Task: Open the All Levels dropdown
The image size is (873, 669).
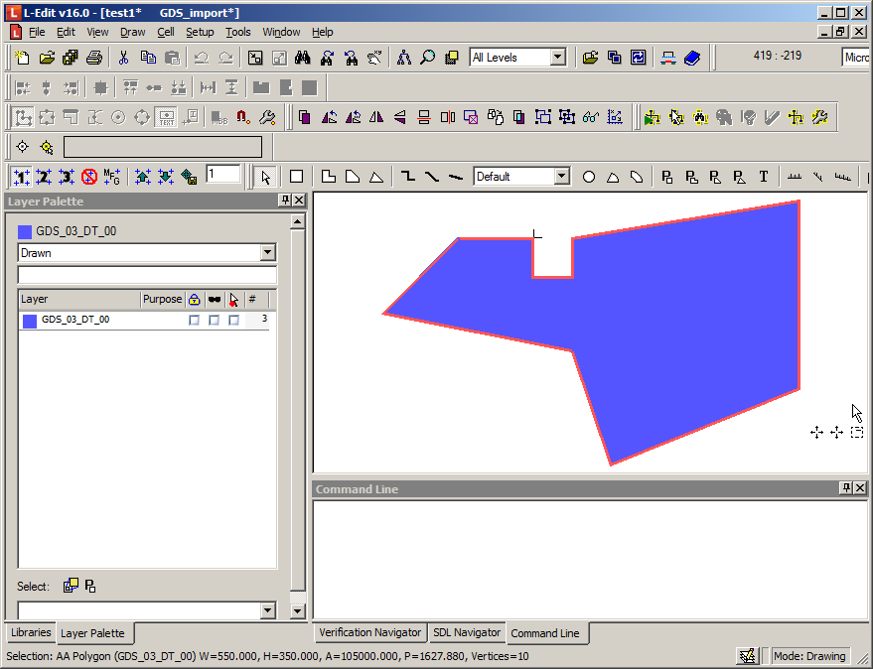Action: click(557, 58)
